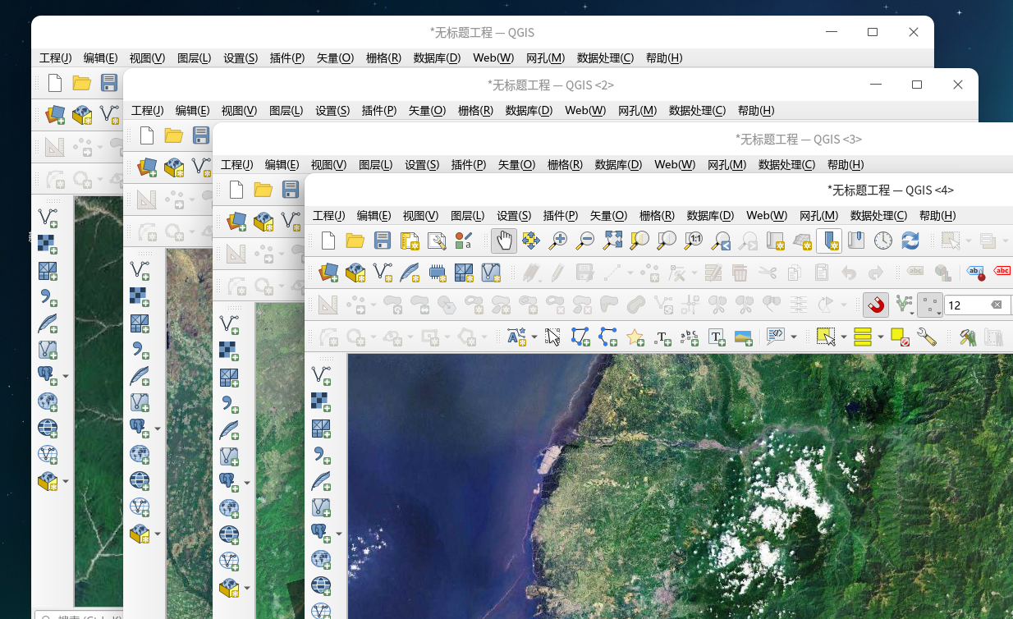Refresh the map canvas with the blue arrows
Screen dimensions: 1013x619
point(910,241)
